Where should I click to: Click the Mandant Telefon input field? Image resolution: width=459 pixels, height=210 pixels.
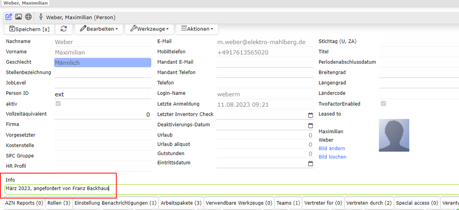[265, 73]
